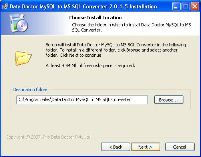Screen dimensions: 201x157
Task: Click the Copyright 2007 Pro Data Doctor text
Action: pyautogui.click(x=49, y=137)
